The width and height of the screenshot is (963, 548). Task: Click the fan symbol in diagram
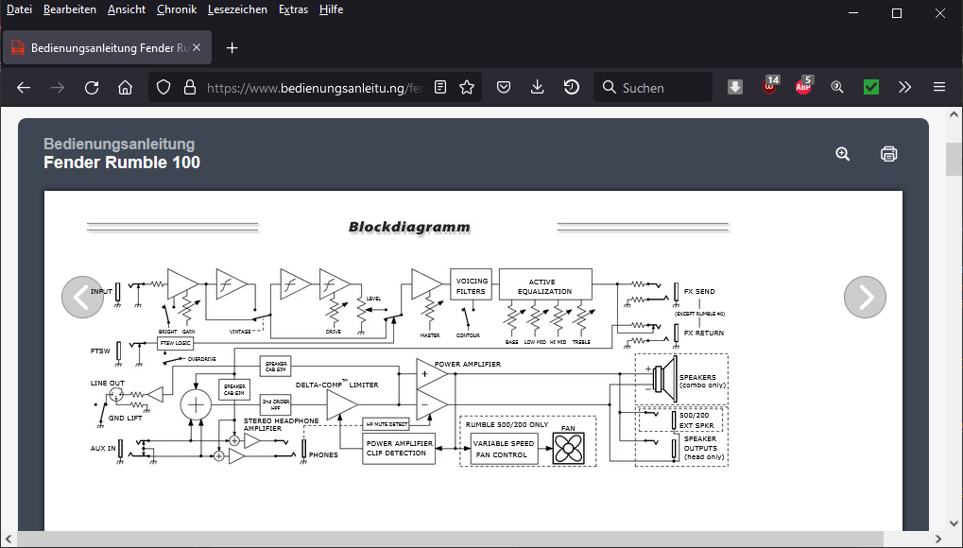(568, 449)
